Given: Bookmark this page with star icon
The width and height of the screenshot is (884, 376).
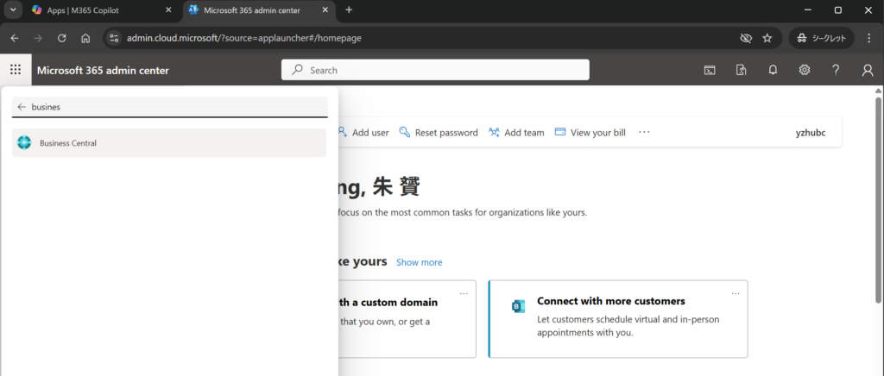Looking at the screenshot, I should pyautogui.click(x=767, y=38).
